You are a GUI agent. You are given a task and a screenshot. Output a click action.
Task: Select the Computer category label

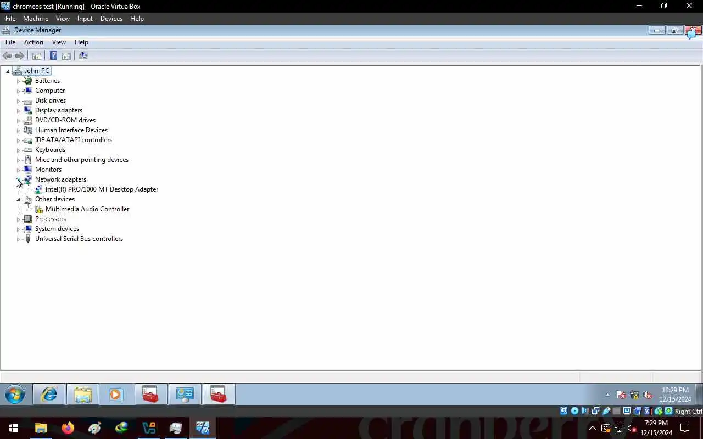[x=50, y=91]
